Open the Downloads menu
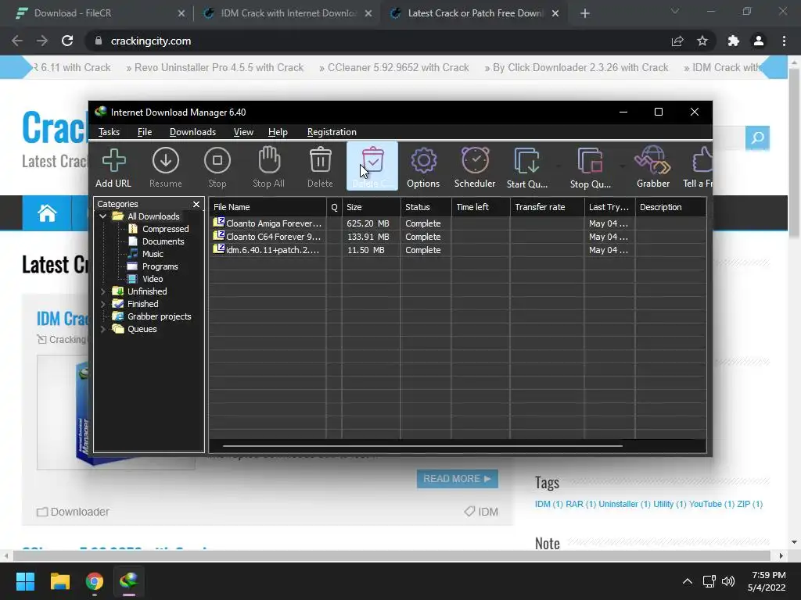801x600 pixels. pyautogui.click(x=192, y=132)
